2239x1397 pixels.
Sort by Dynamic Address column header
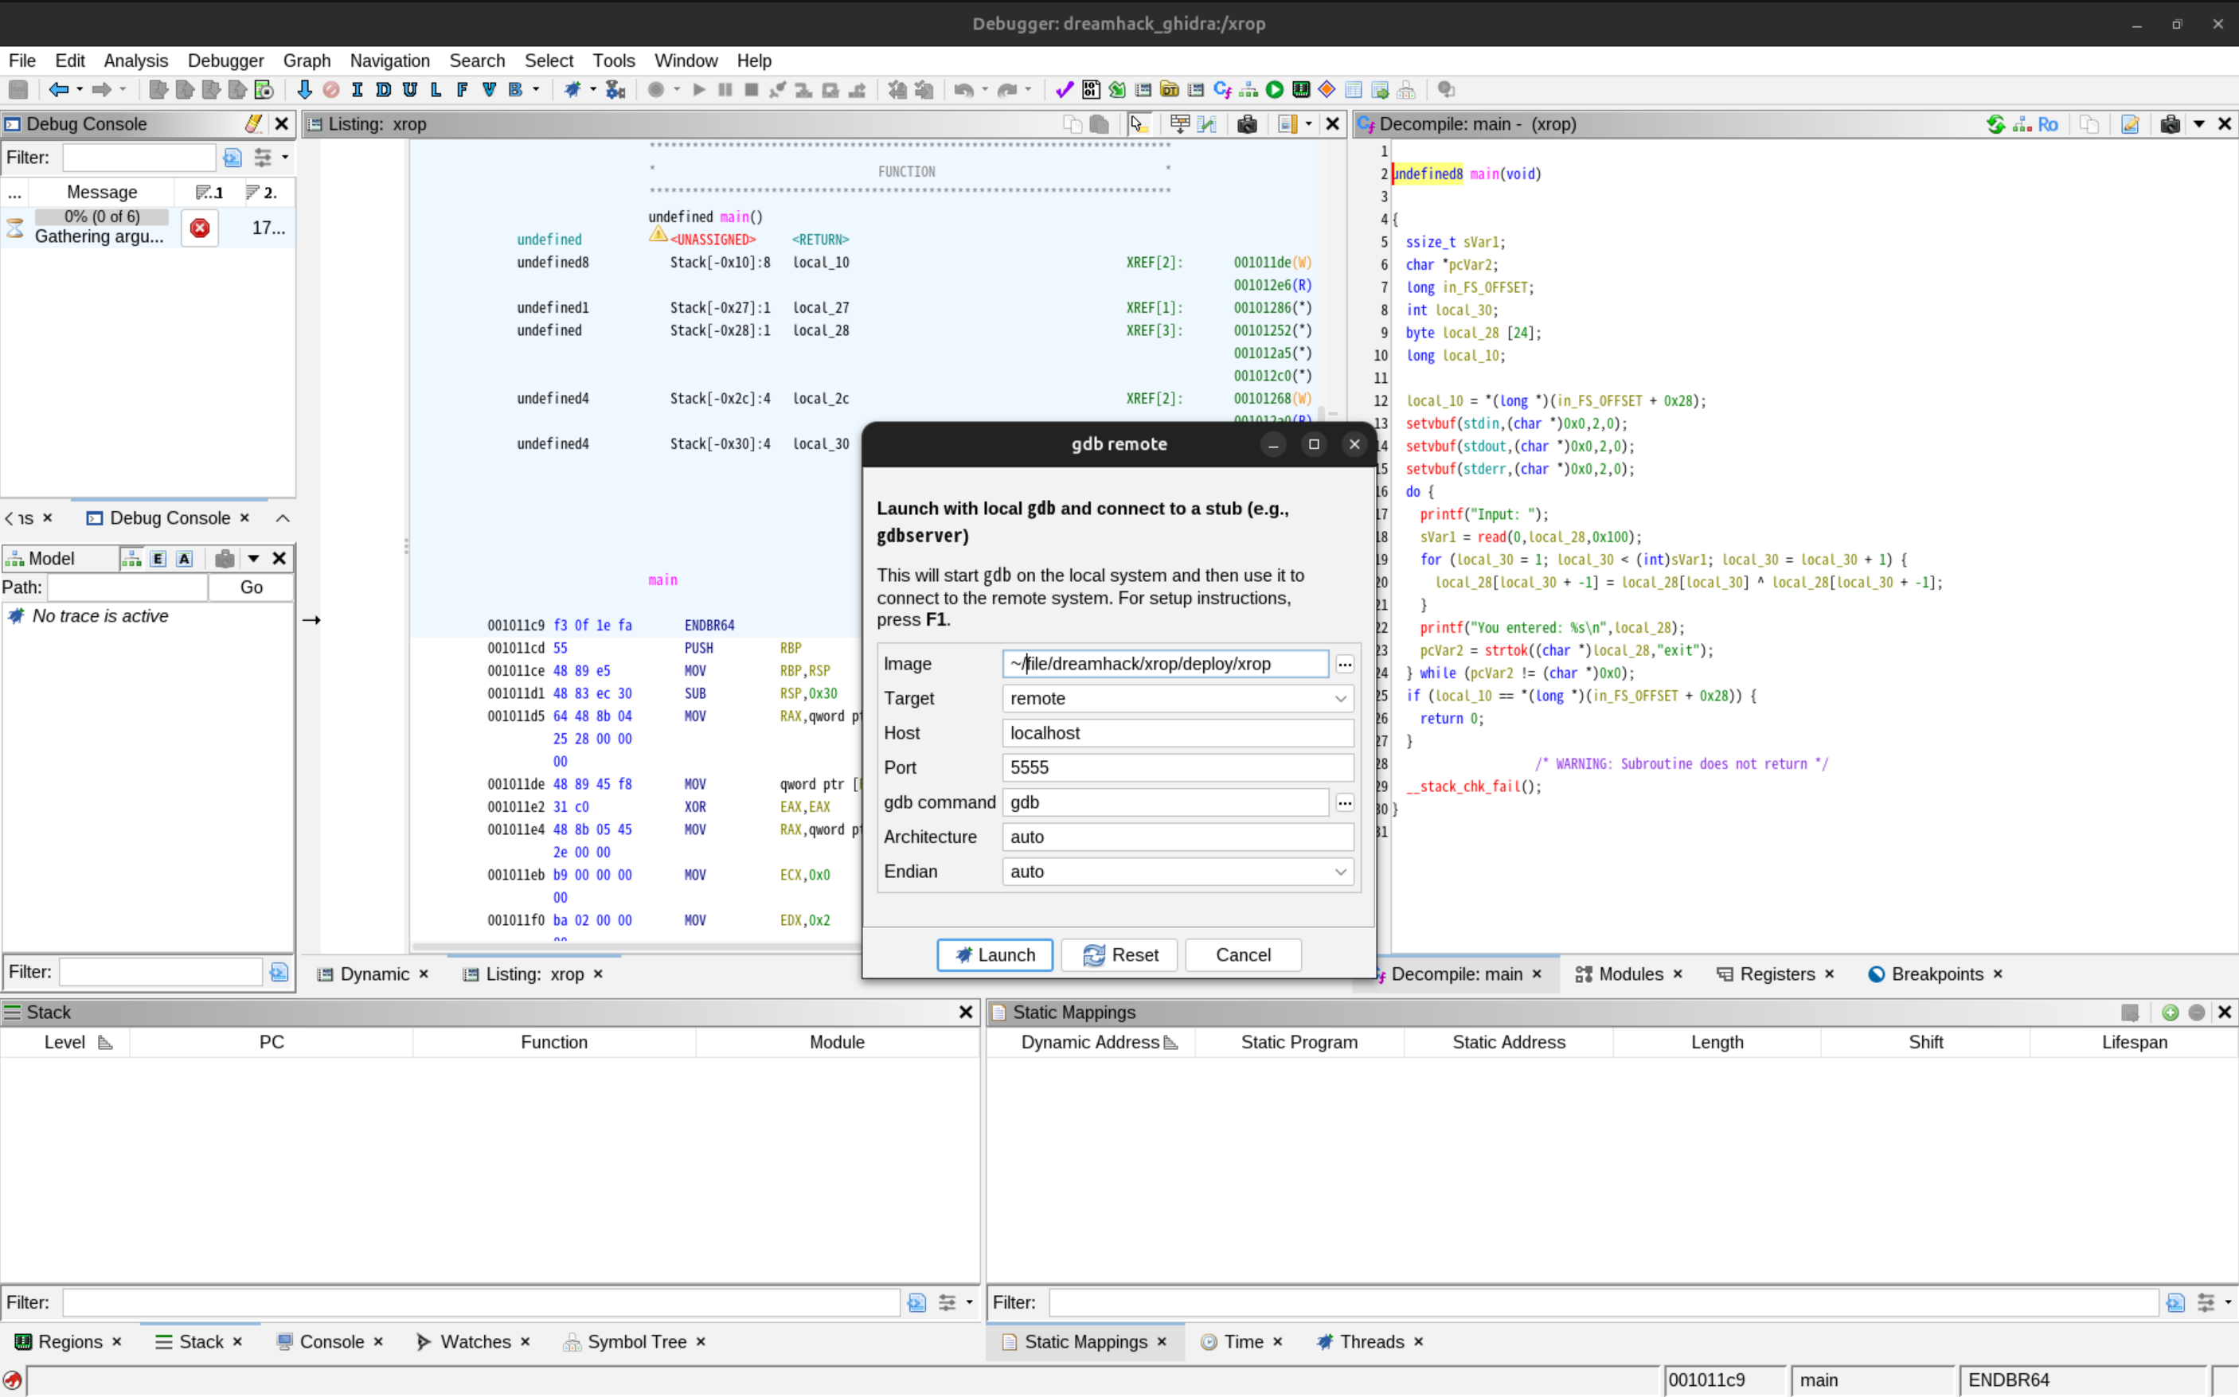[1090, 1042]
